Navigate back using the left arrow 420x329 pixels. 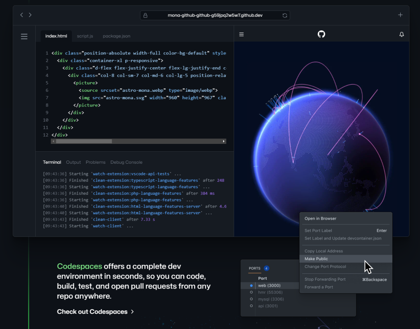point(21,15)
